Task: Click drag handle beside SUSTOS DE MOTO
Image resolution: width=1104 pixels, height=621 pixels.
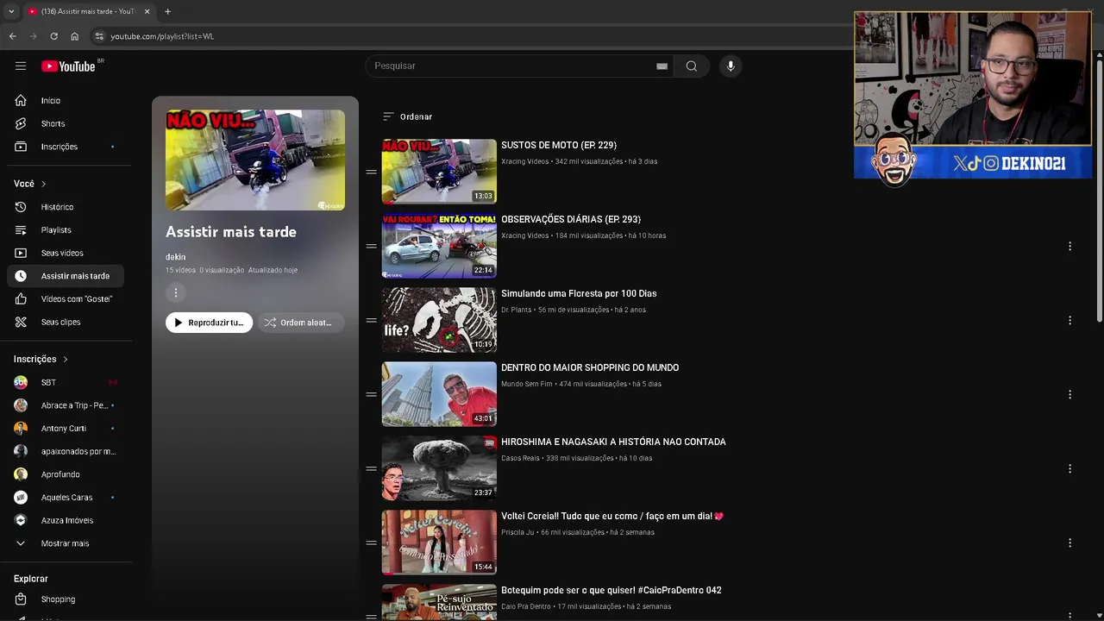Action: pos(371,172)
